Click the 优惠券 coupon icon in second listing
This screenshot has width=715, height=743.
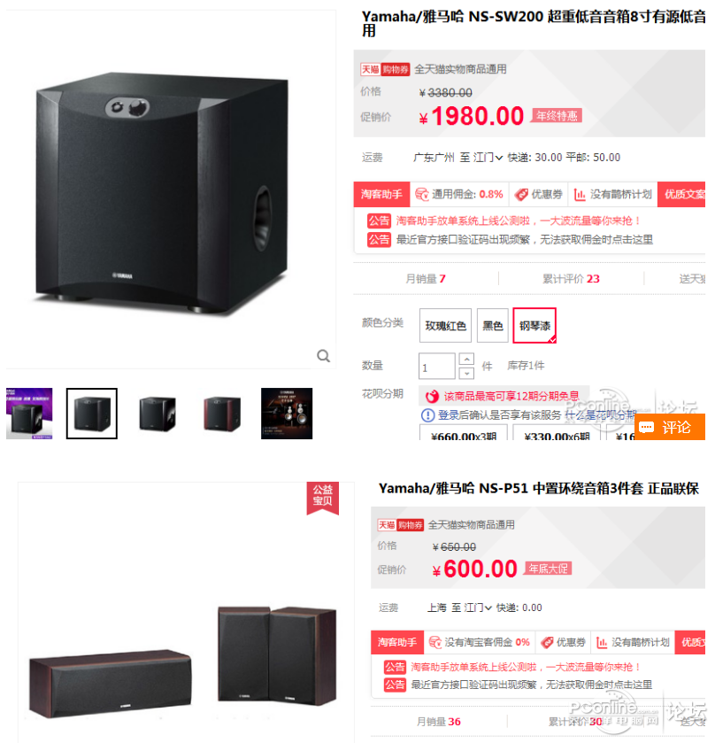click(x=547, y=642)
